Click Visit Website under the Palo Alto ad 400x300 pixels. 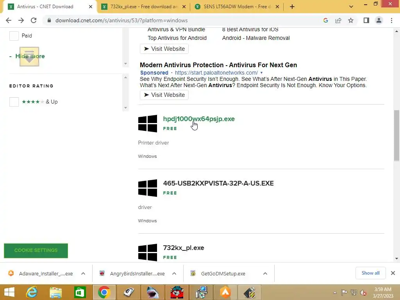tap(164, 95)
